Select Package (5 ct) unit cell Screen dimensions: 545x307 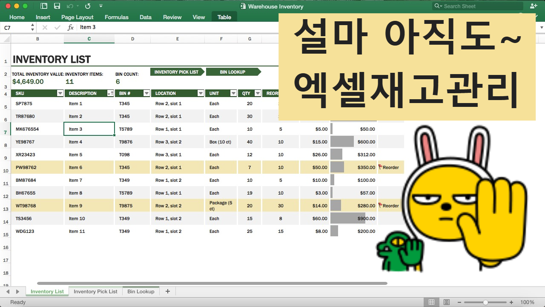pos(221,206)
